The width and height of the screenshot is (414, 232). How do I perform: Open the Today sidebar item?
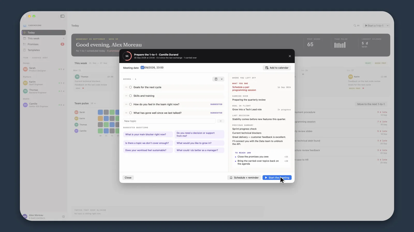pos(43,32)
